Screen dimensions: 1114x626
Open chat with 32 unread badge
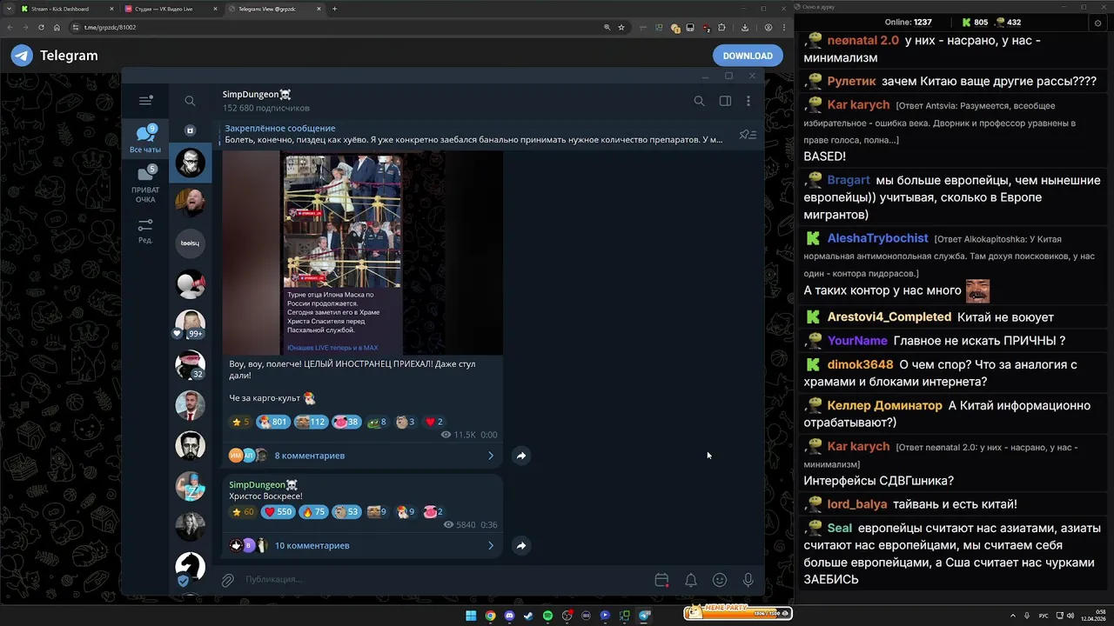(190, 365)
